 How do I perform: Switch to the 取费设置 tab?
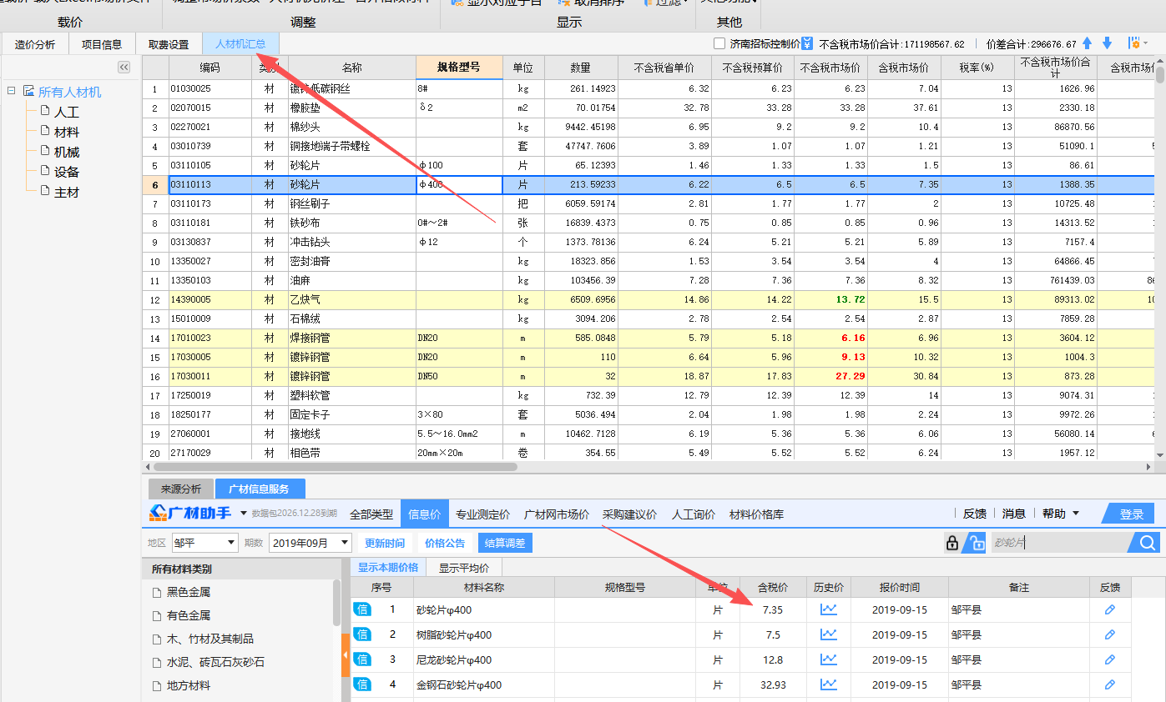[169, 44]
